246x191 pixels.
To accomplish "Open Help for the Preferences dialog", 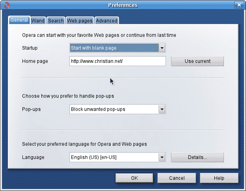I will pos(219,178).
